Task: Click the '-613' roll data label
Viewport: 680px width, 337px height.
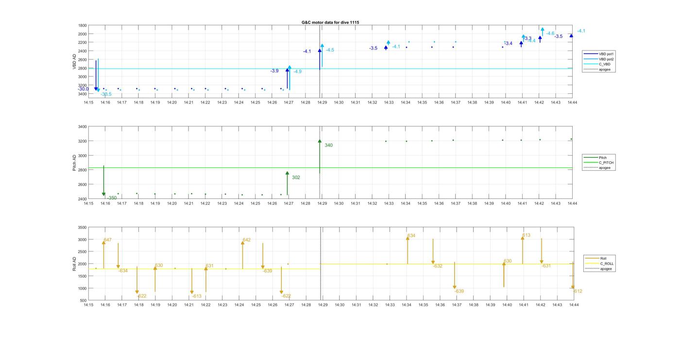Action: pos(196,296)
